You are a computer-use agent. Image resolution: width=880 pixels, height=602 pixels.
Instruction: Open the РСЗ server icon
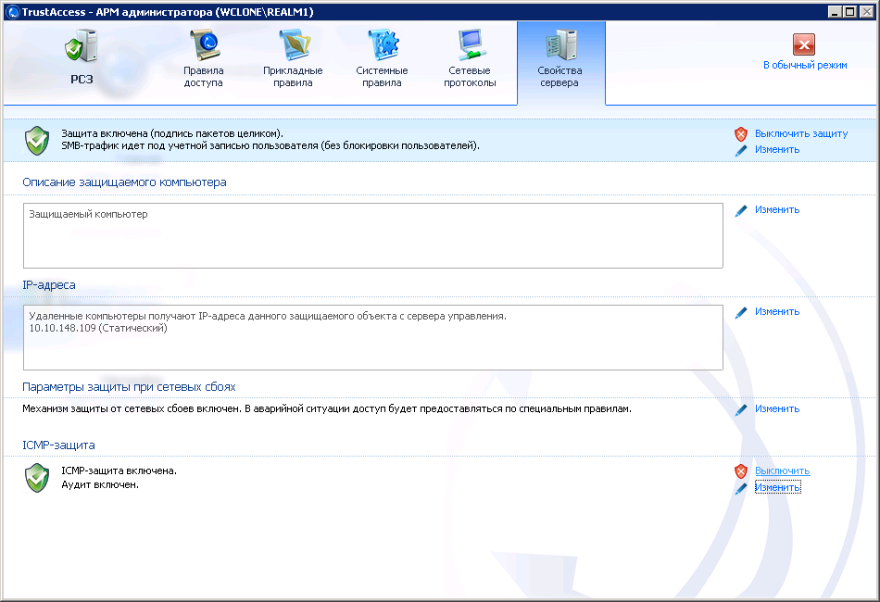click(82, 45)
